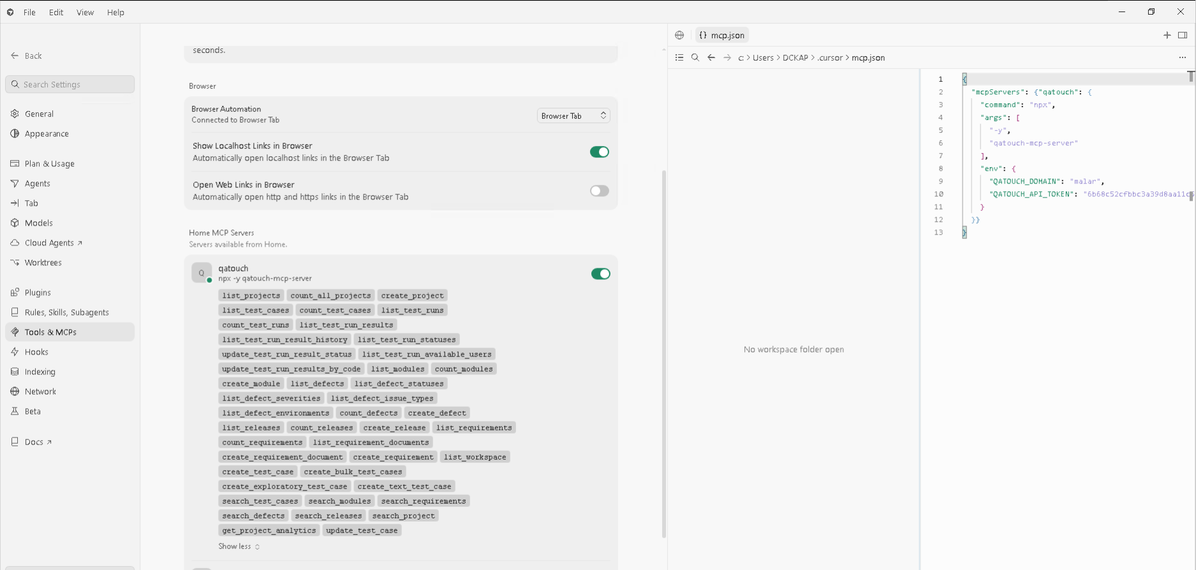Click the Users breadcrumb segment
Screen dimensions: 1196x570
[763, 57]
